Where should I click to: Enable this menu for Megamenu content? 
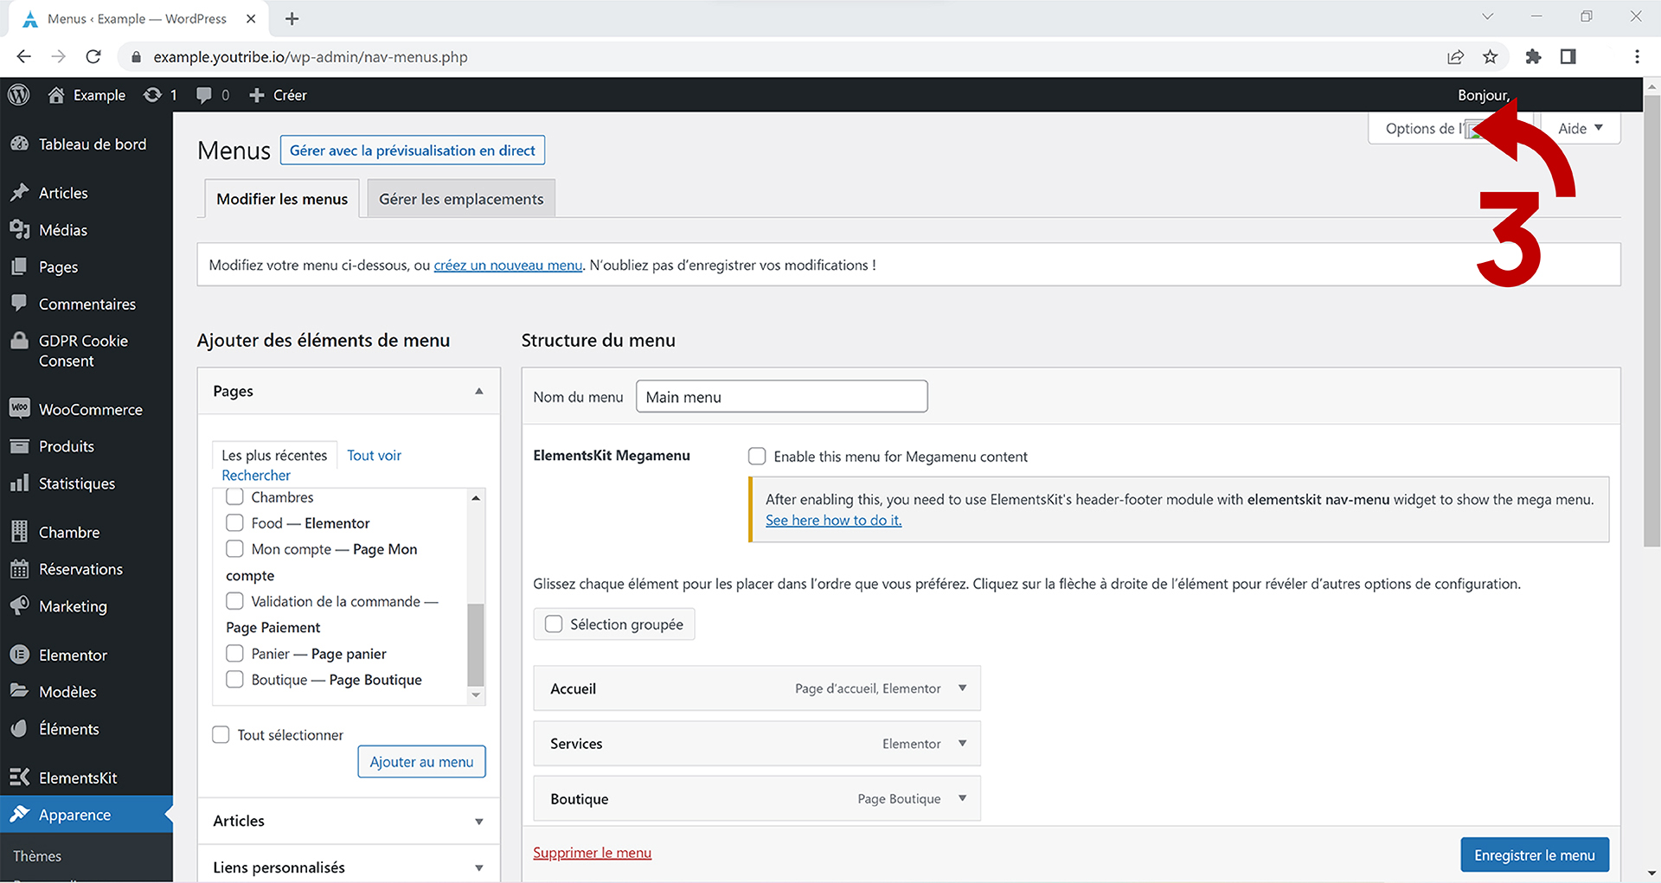757,456
